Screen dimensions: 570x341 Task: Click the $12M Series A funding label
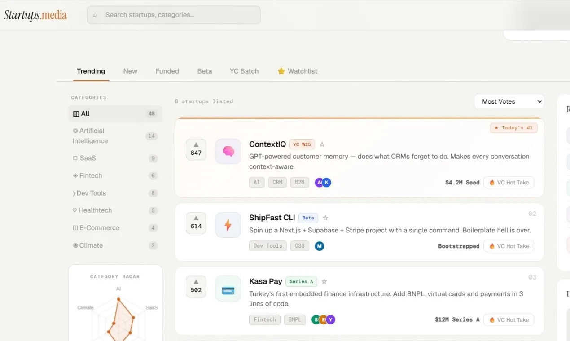tap(457, 320)
